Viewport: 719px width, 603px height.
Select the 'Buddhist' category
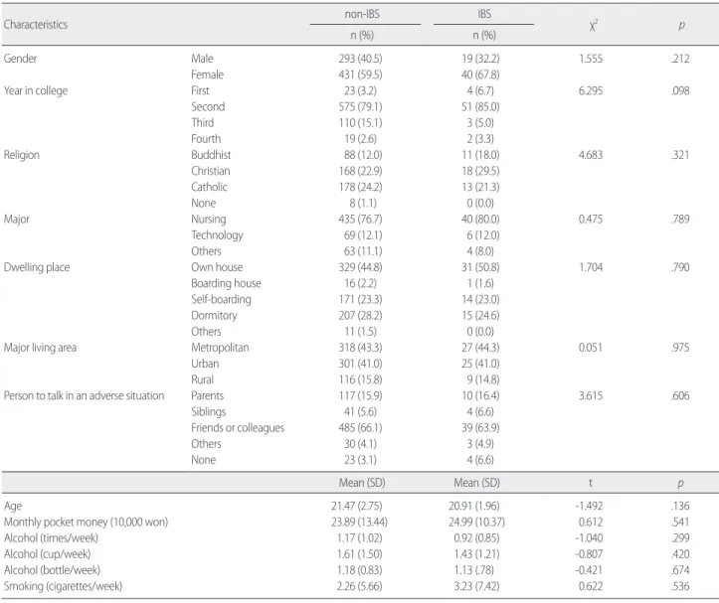point(211,155)
